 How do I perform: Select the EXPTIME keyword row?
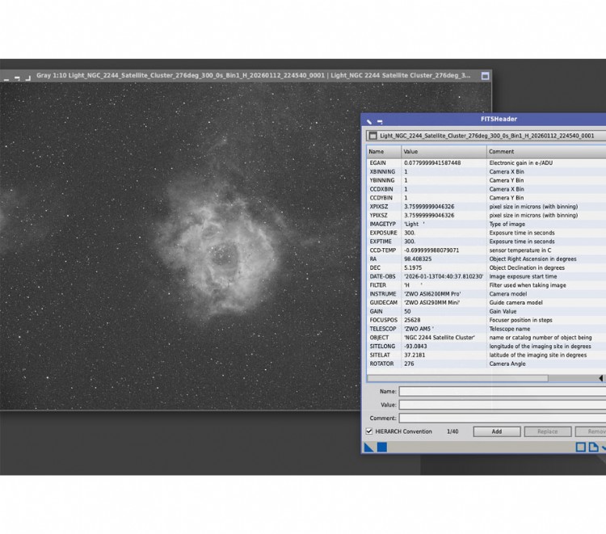[486, 242]
